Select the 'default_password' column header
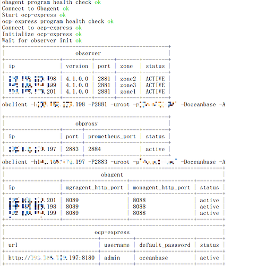This screenshot has width=274, height=266. click(x=165, y=245)
